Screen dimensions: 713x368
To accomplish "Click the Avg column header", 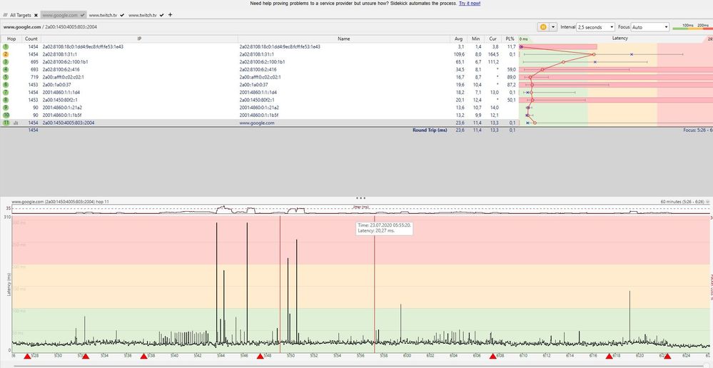I will coord(459,38).
